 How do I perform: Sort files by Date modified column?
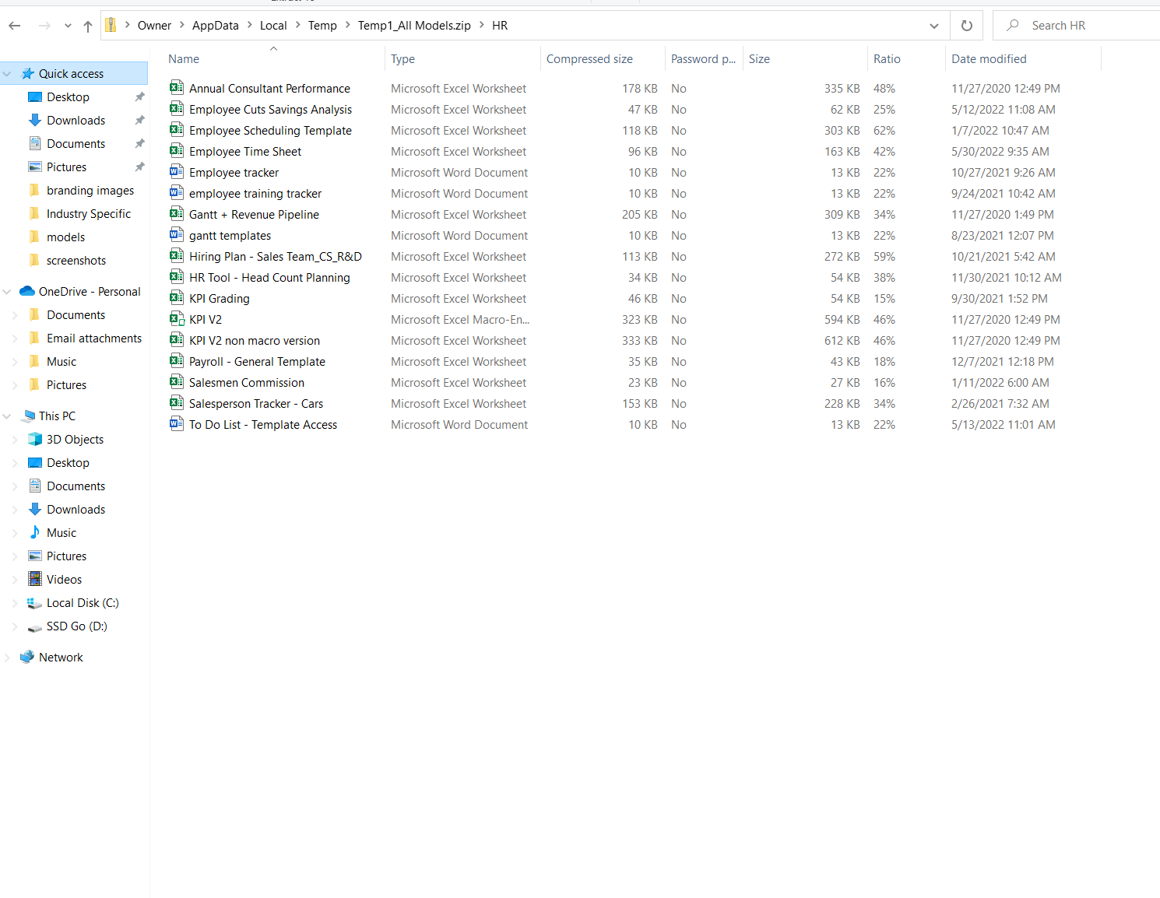(988, 59)
